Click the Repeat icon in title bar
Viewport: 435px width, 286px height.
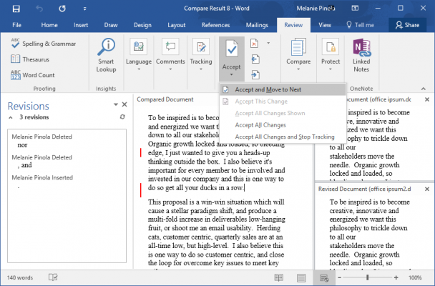62,9
